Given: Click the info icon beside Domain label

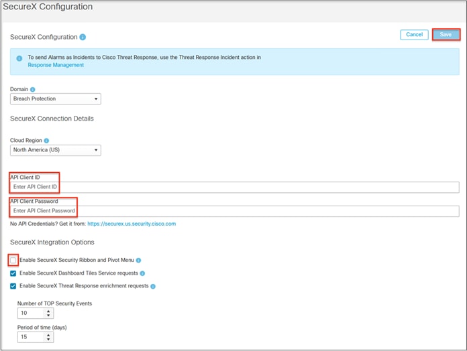Looking at the screenshot, I should coord(33,90).
